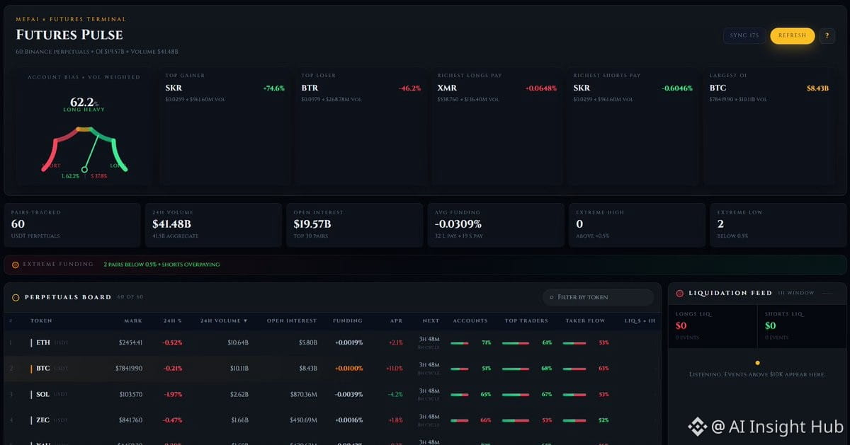Screen dimensions: 850x445
Task: Open the Top Loser BTR card
Action: [361, 126]
